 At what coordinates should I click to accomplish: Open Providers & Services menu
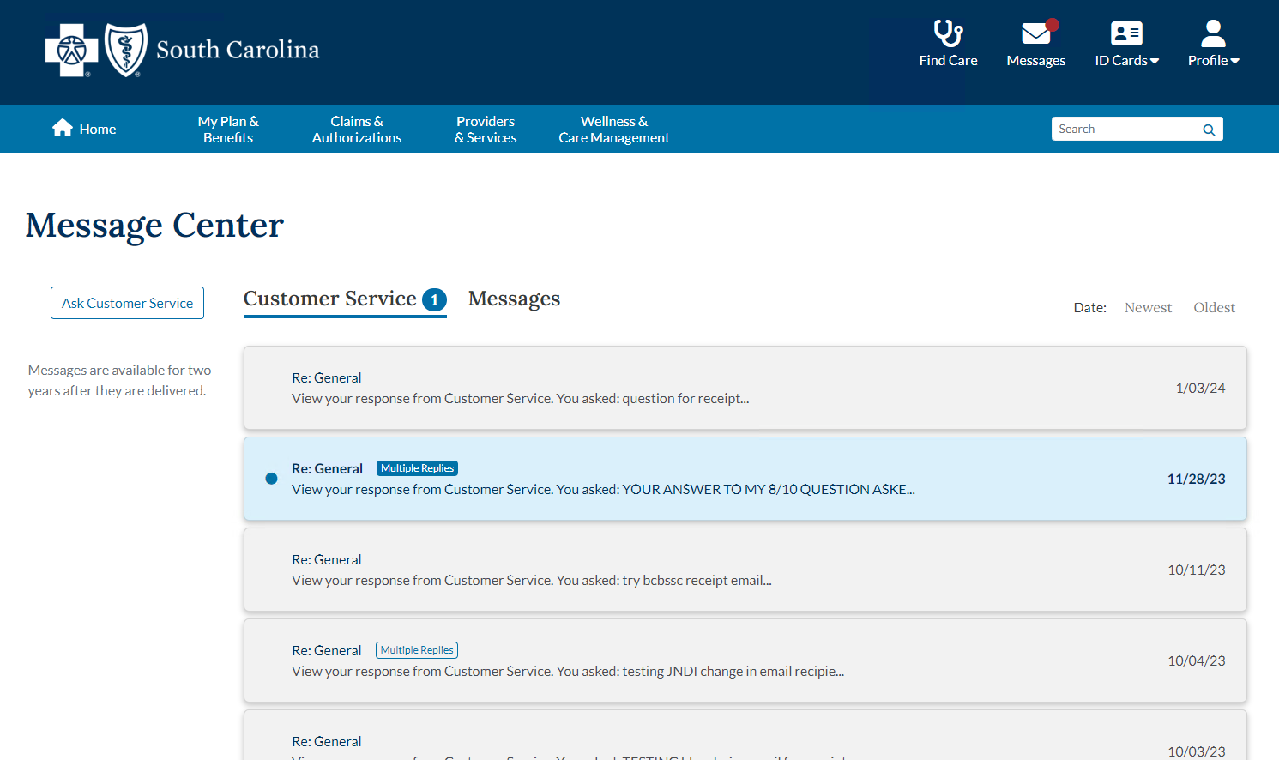coord(486,130)
